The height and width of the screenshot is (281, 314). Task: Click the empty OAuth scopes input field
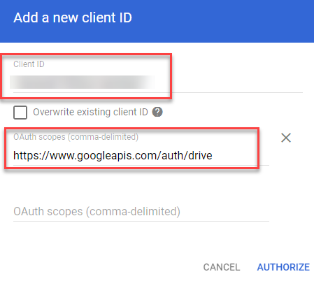(x=141, y=212)
